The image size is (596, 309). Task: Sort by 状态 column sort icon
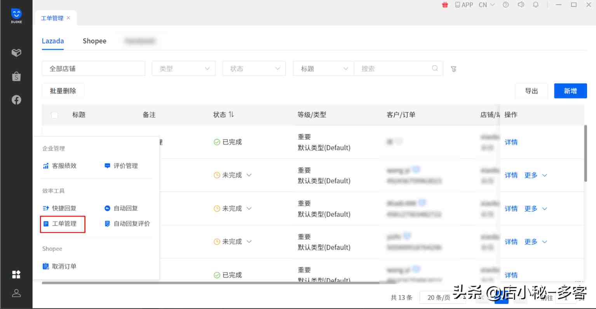[231, 114]
